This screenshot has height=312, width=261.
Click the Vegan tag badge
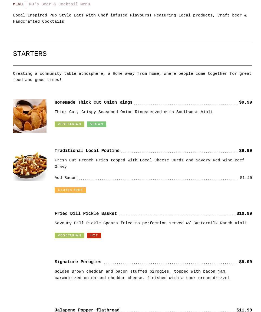[x=97, y=124]
